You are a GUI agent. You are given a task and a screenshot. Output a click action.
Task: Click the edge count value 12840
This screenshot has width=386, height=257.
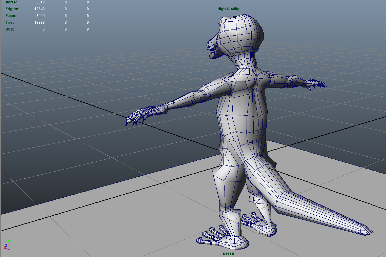(x=39, y=9)
